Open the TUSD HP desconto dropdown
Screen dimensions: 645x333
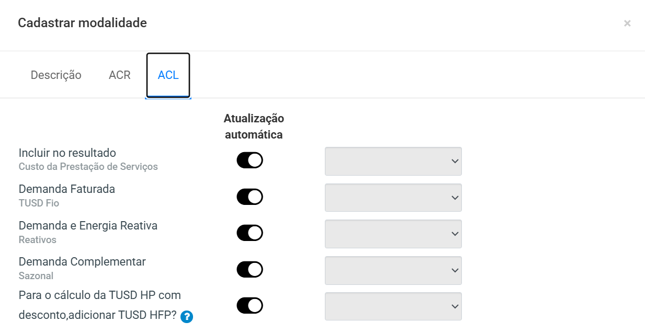[x=393, y=306]
